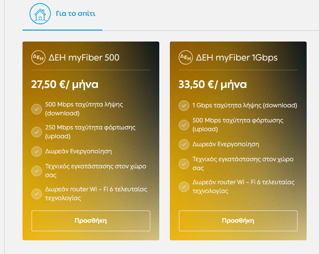319x254 pixels.
Task: Click the ΔΕΗ logo on myFiber 1Gbps card
Action: click(x=185, y=57)
